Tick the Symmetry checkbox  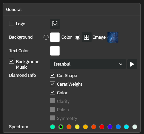pos(52,118)
